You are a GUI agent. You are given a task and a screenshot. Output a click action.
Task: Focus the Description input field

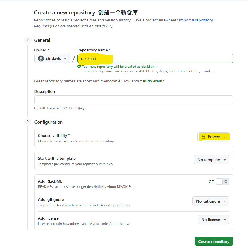coord(134,100)
